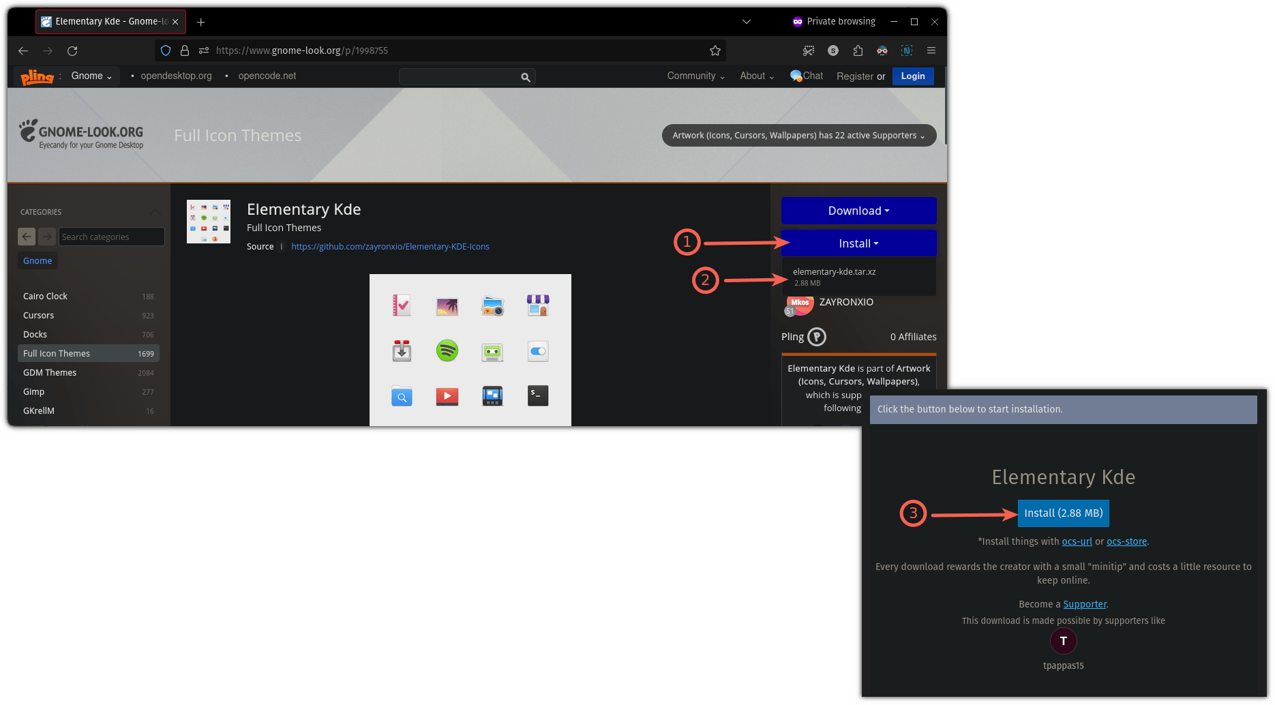Click the Search categories input field
This screenshot has height=705, width=1275.
111,237
